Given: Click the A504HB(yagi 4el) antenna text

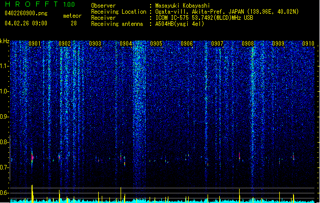Looking at the screenshot, I should point(180,24).
